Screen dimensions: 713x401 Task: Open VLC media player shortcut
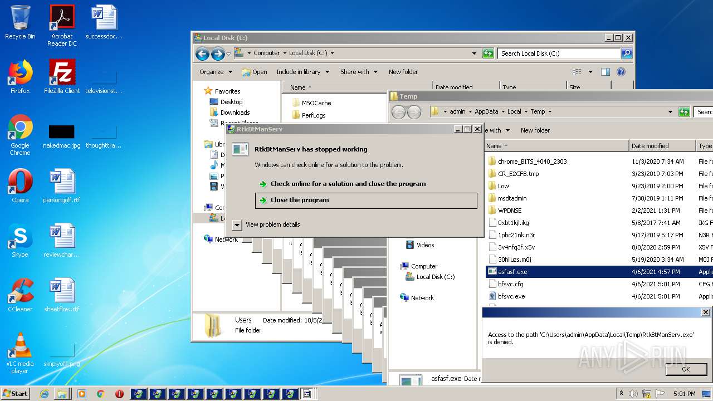tap(20, 353)
